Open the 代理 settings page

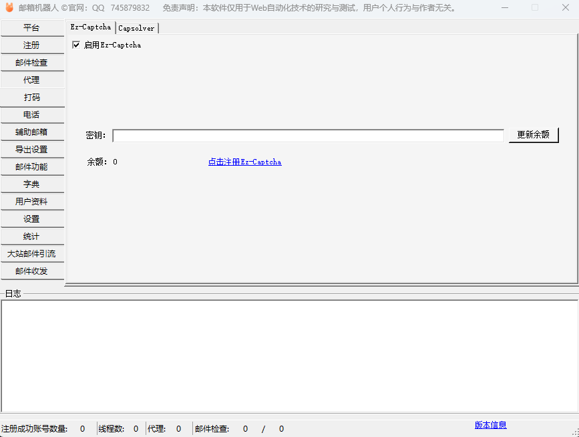click(x=32, y=80)
